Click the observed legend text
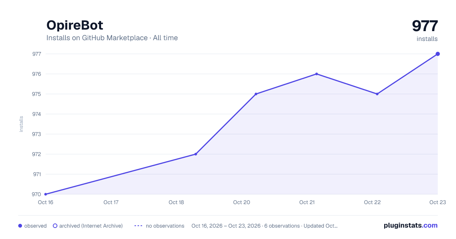The height and width of the screenshot is (239, 456). coord(35,226)
